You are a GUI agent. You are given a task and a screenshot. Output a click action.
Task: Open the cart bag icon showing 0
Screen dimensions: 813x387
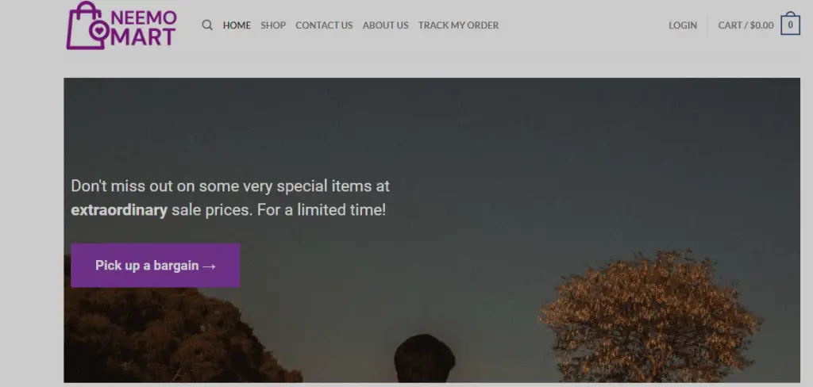pyautogui.click(x=790, y=24)
